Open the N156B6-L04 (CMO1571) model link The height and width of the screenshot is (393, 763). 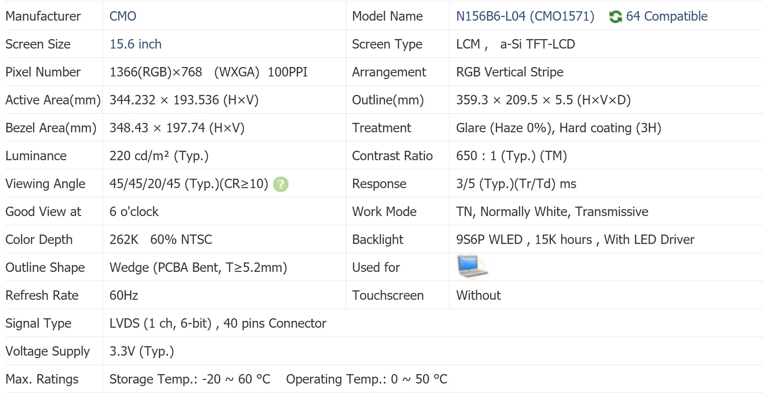click(525, 16)
